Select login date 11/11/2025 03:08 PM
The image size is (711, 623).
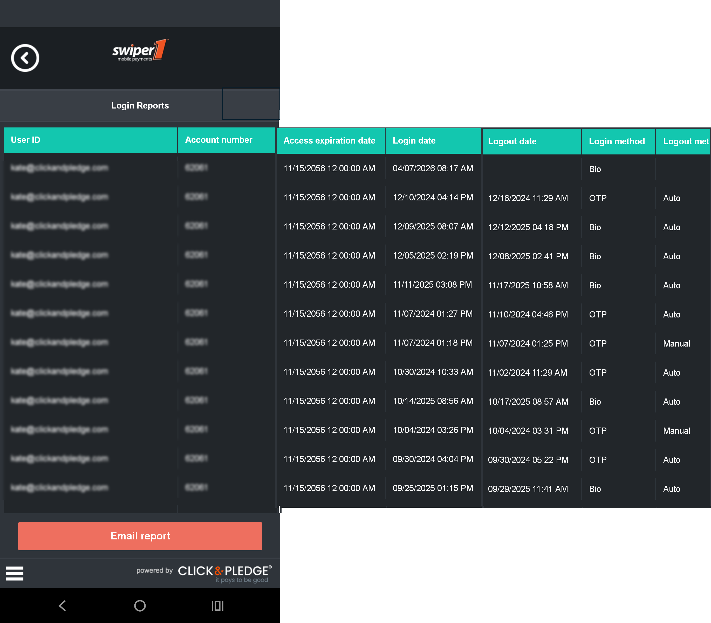click(x=432, y=285)
